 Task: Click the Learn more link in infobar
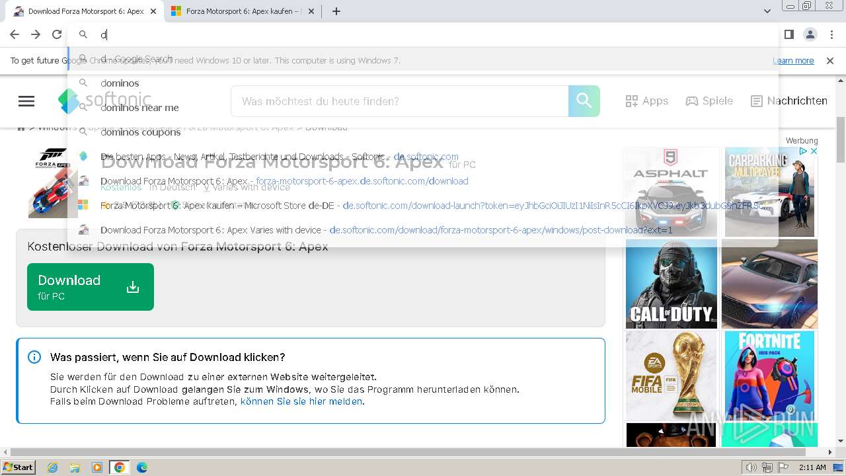point(793,60)
